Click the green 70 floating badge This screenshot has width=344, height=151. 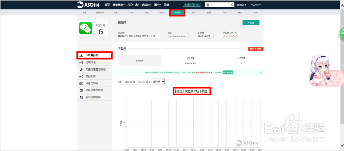[342, 33]
